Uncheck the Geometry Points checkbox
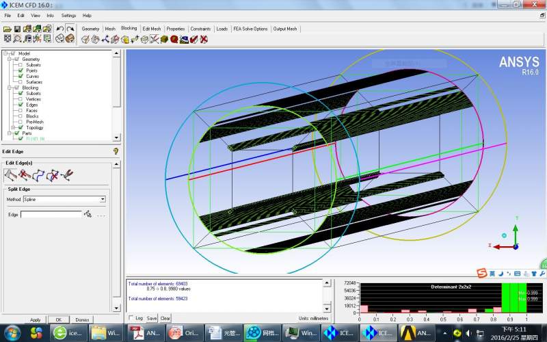Screen dimensions: 547x342 [x=21, y=70]
